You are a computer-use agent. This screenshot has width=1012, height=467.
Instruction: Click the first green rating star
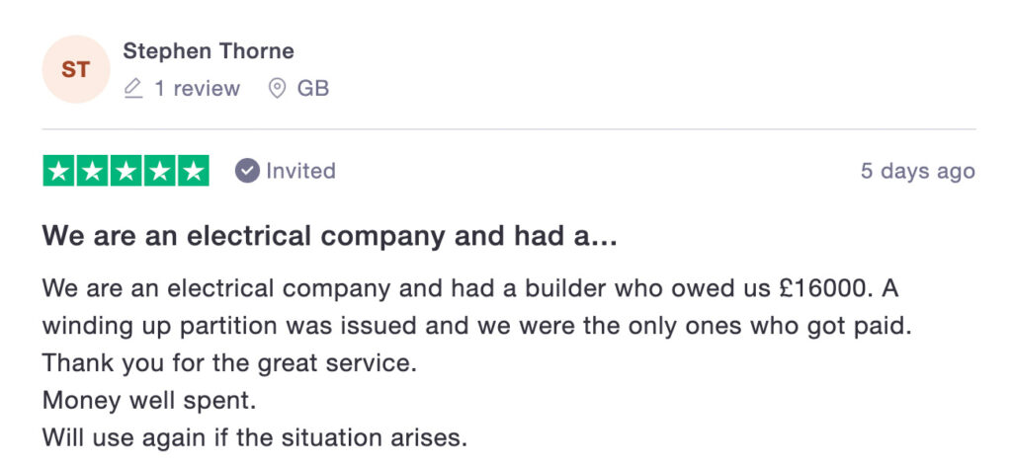59,171
